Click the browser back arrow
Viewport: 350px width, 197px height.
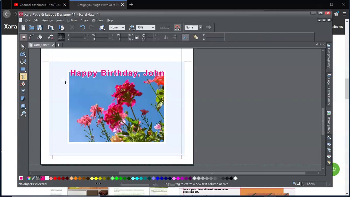coord(7,14)
